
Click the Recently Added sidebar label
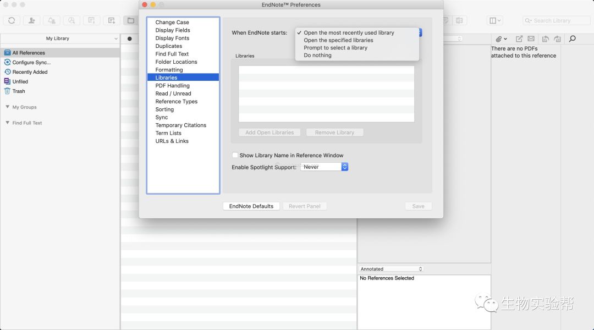[x=30, y=72]
